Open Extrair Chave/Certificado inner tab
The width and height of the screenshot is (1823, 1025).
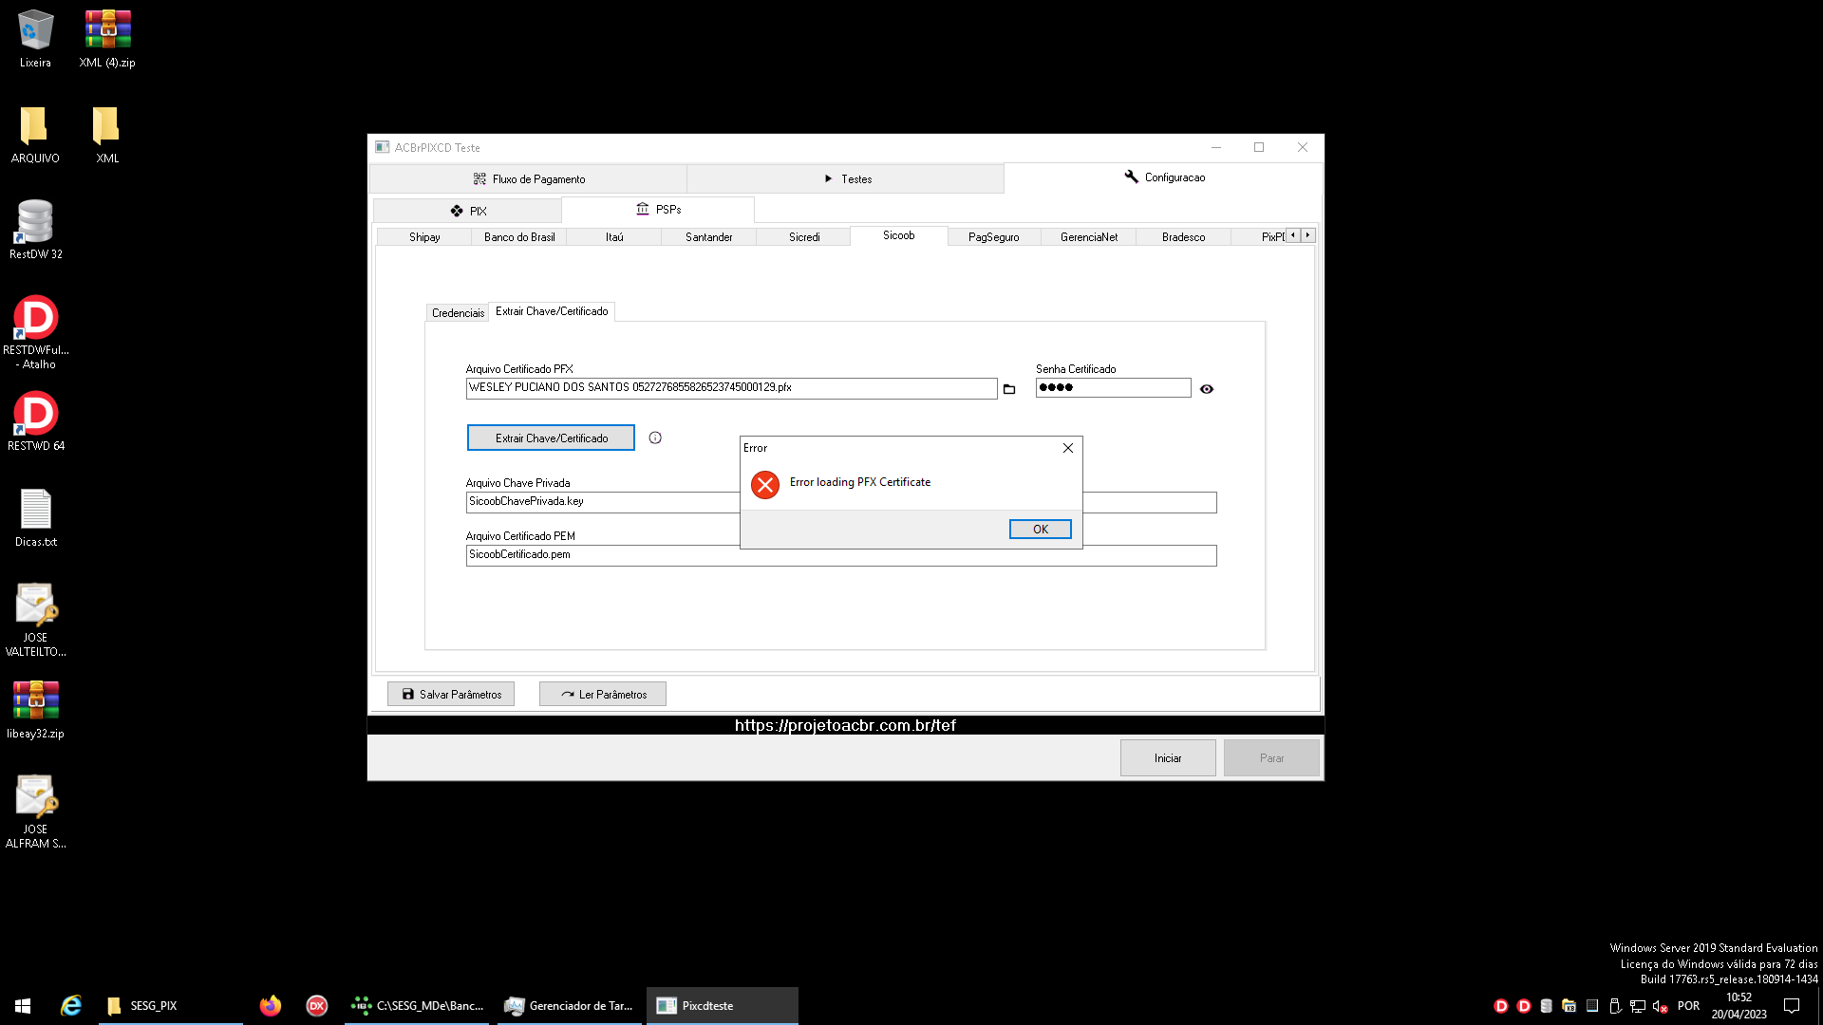coord(552,311)
